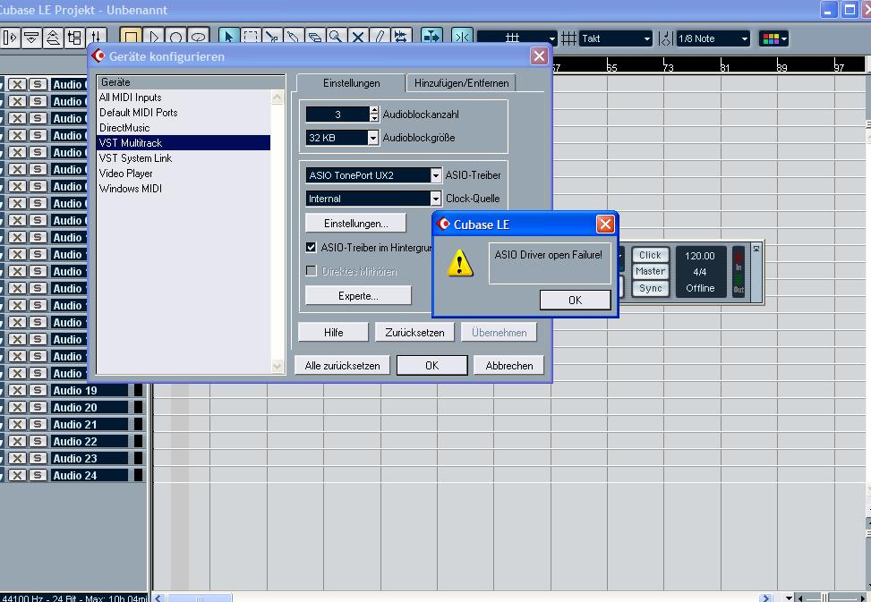Viewport: 871px width, 602px height.
Task: Click the 120.00 tempo display on the transport
Action: 699,256
